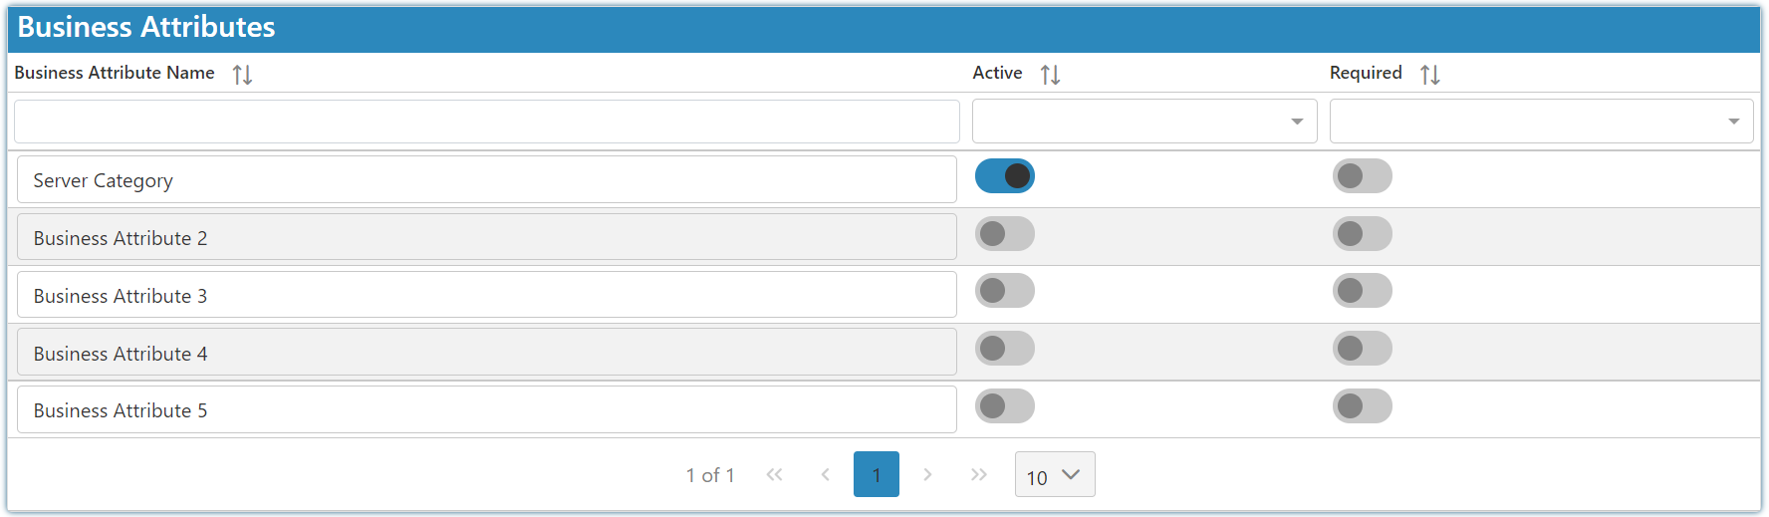Go to first page of results
Image resolution: width=1769 pixels, height=517 pixels.
tap(774, 474)
